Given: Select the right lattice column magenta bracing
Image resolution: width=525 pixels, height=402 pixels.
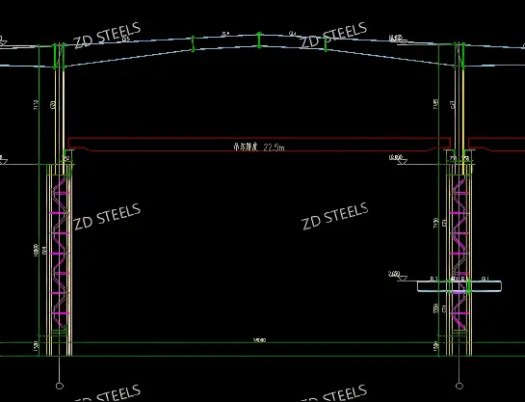Looking at the screenshot, I should [459, 254].
